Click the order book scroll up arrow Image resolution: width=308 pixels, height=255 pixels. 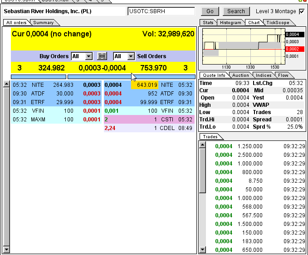coord(6,84)
